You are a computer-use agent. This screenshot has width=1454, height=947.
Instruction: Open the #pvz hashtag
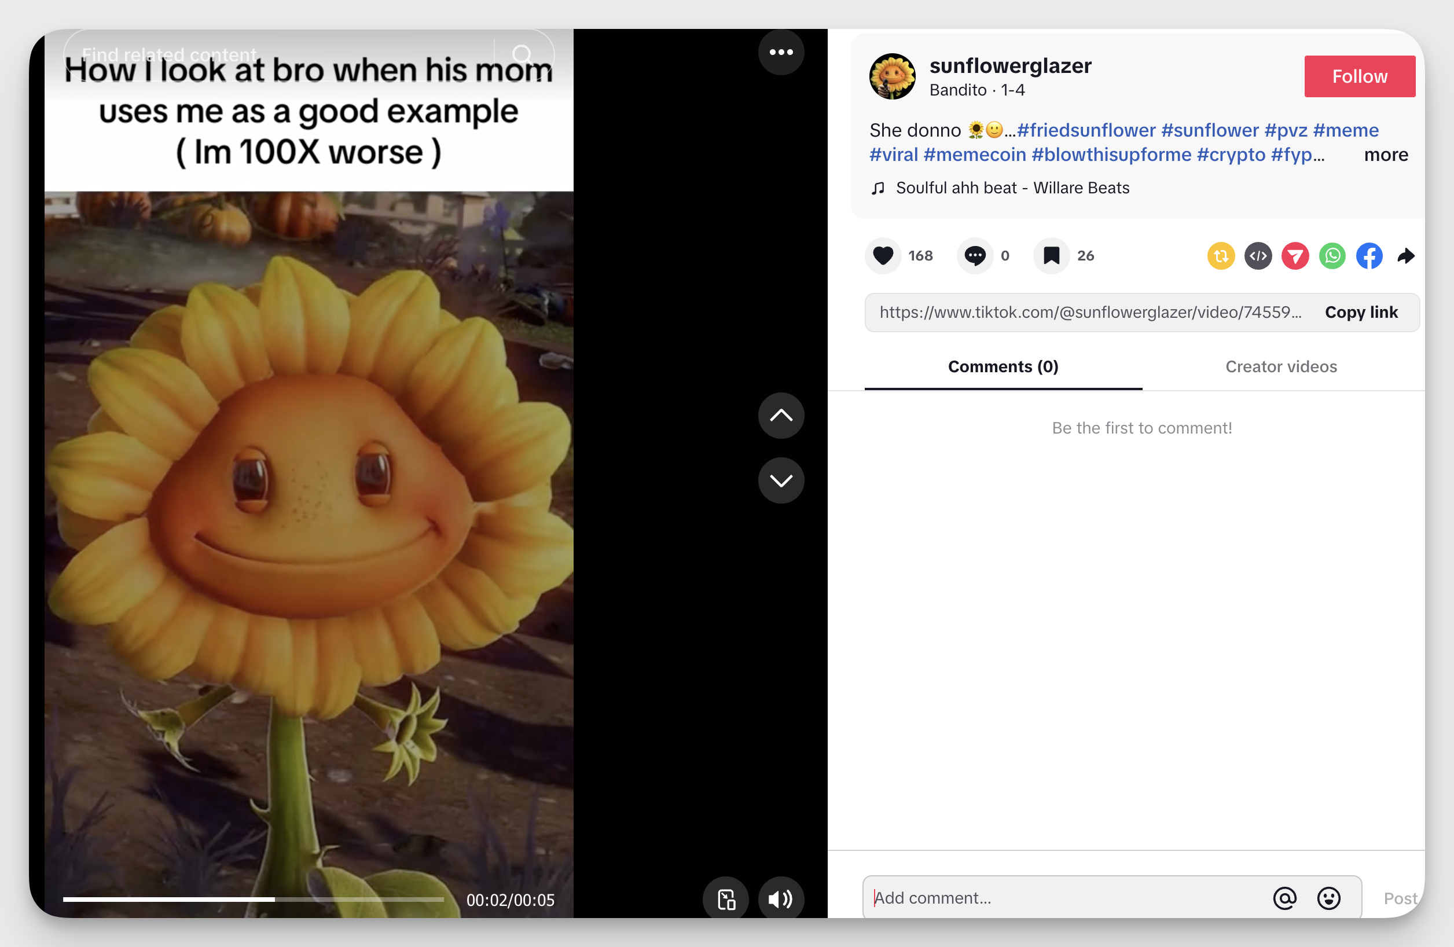(1286, 130)
